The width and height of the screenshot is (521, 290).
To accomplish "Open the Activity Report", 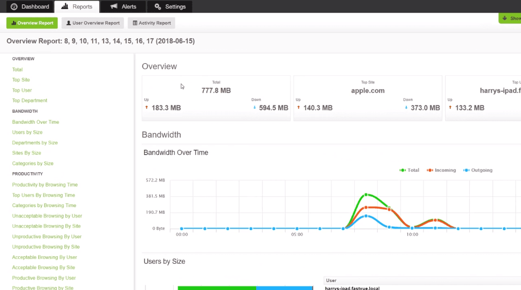I will pos(152,23).
